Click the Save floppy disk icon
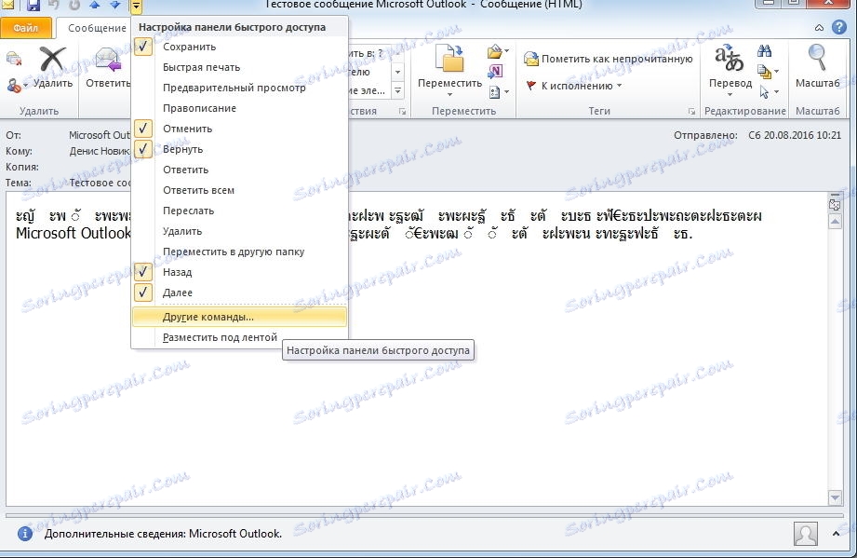Image resolution: width=857 pixels, height=558 pixels. click(33, 6)
